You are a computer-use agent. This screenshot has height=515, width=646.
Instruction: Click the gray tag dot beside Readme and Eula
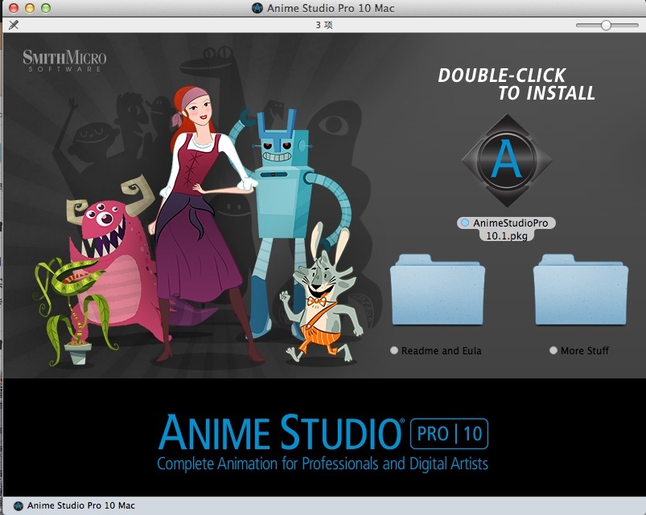(x=393, y=350)
